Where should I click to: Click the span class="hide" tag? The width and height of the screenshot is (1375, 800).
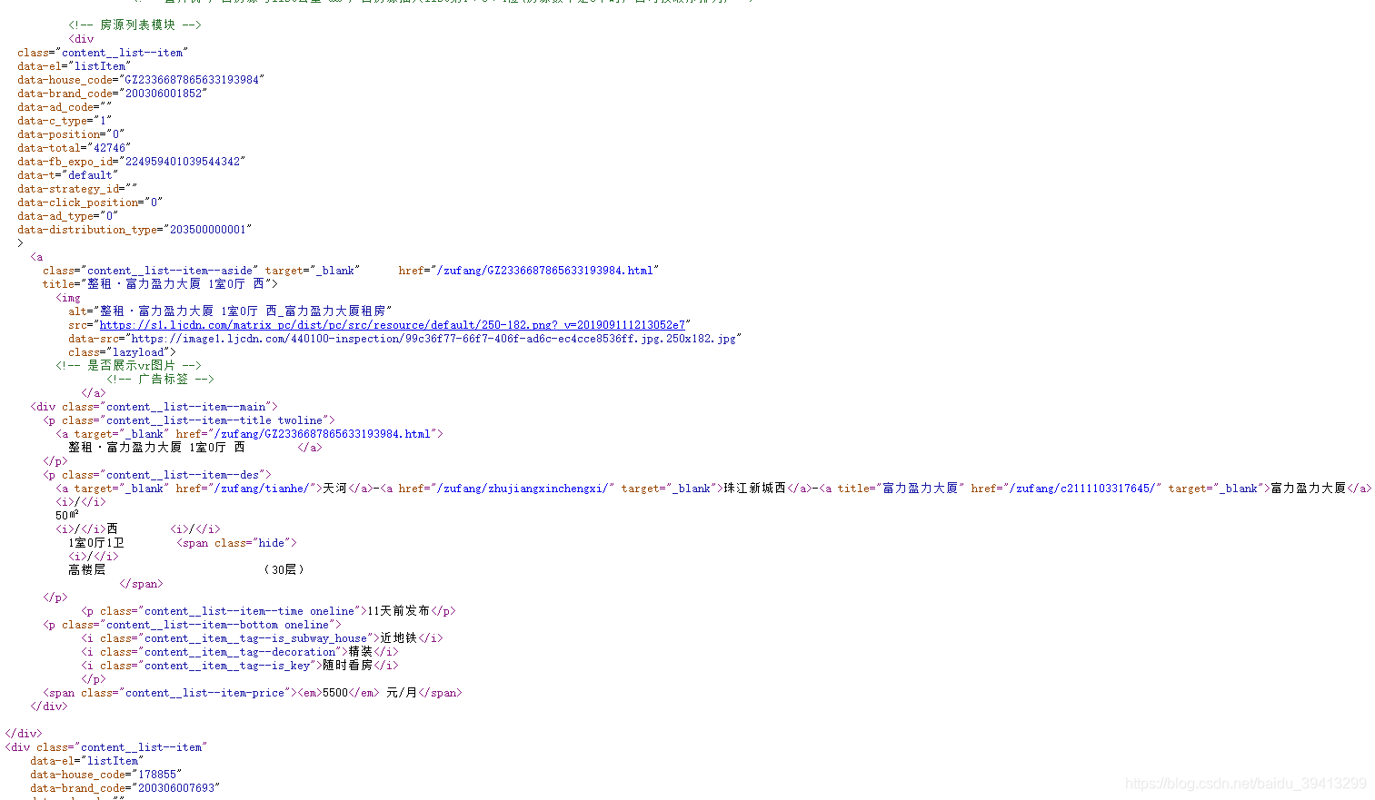pyautogui.click(x=236, y=543)
